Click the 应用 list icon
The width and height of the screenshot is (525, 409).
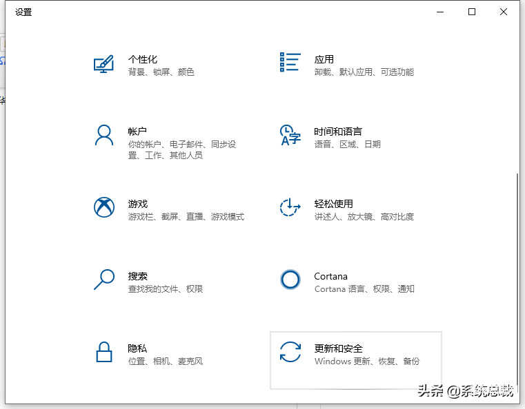click(x=290, y=62)
